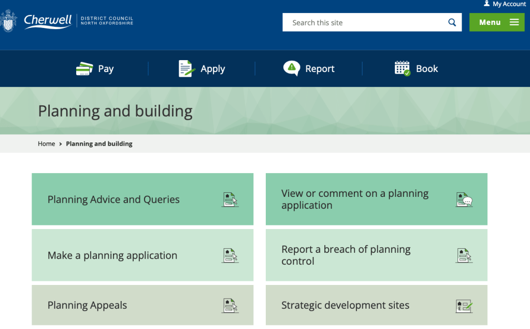The image size is (530, 329).
Task: Click the Strategic development sites checklist icon
Action: 464,306
